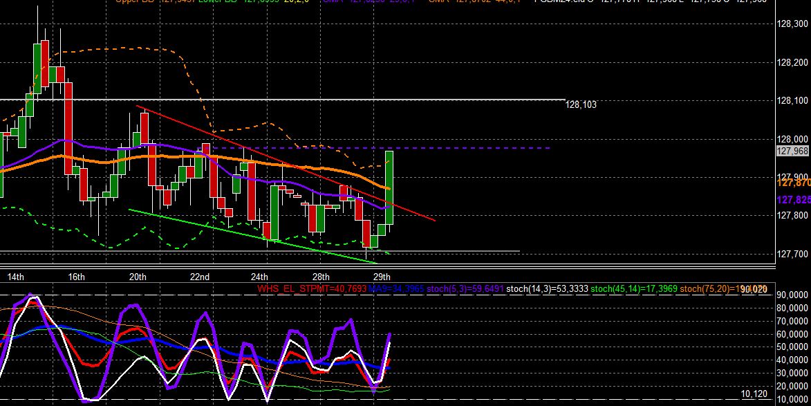Click the 128,100 price axis label

(792, 101)
